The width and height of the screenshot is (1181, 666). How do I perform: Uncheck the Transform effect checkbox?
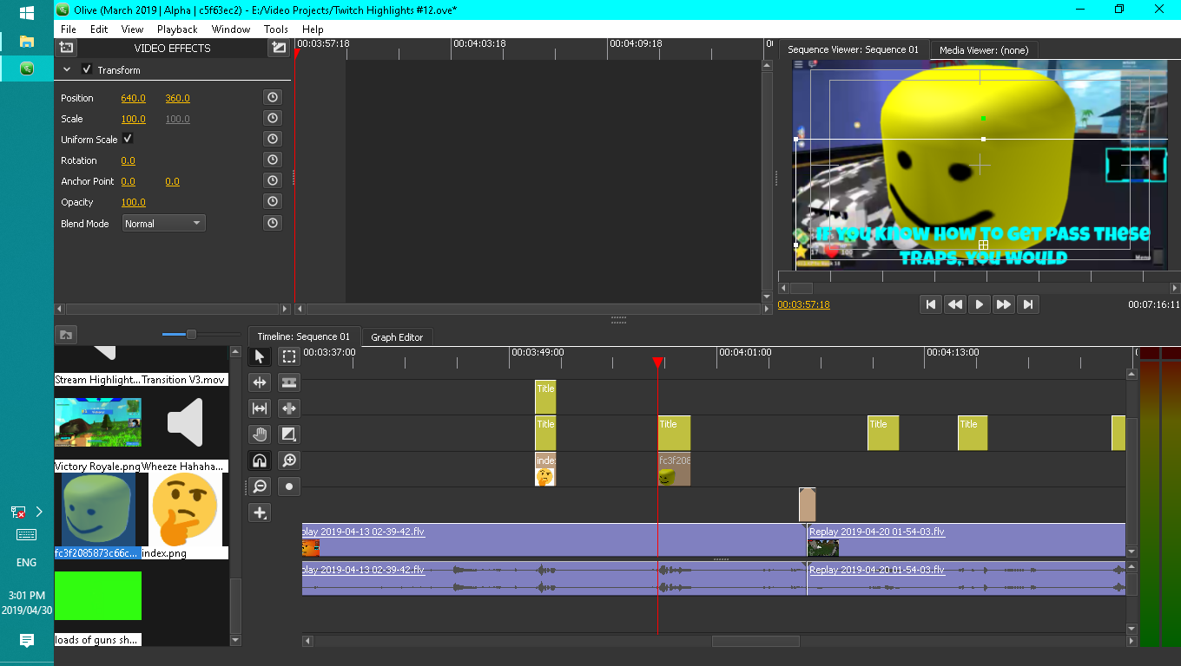coord(87,69)
